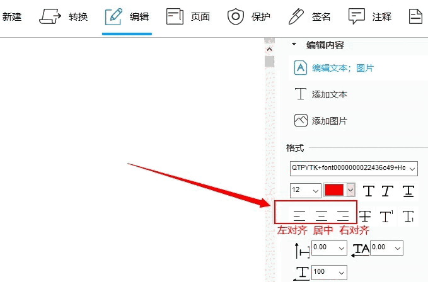The image size is (428, 282).
Task: Open the font color dropdown arrow
Action: point(350,189)
